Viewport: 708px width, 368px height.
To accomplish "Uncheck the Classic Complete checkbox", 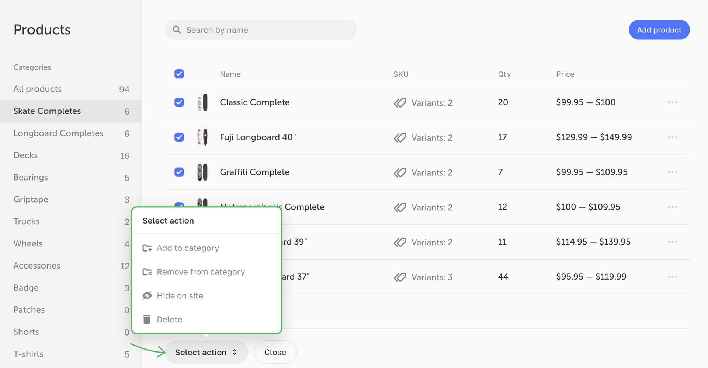I will point(179,102).
